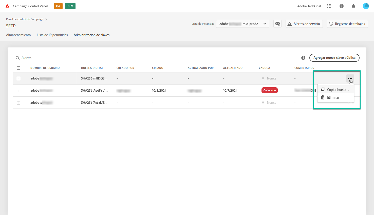The image size is (374, 215).
Task: Click the email alert subscription icon
Action: (x=277, y=24)
